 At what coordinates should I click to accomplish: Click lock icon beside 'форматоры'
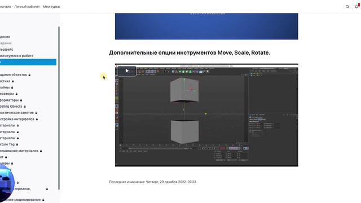[21, 100]
